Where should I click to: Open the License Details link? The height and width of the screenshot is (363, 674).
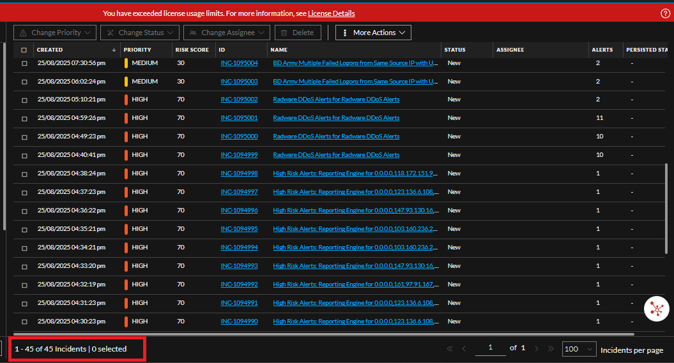point(331,13)
